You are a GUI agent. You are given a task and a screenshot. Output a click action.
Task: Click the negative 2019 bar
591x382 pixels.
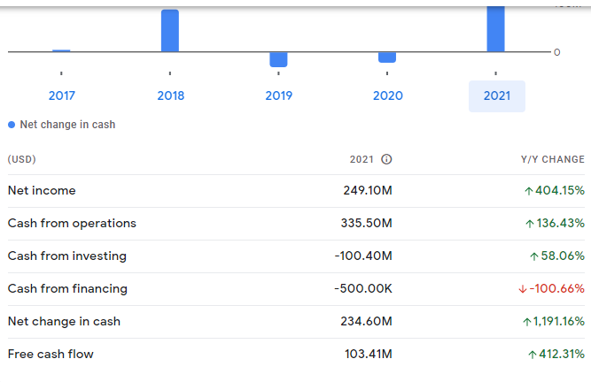278,59
